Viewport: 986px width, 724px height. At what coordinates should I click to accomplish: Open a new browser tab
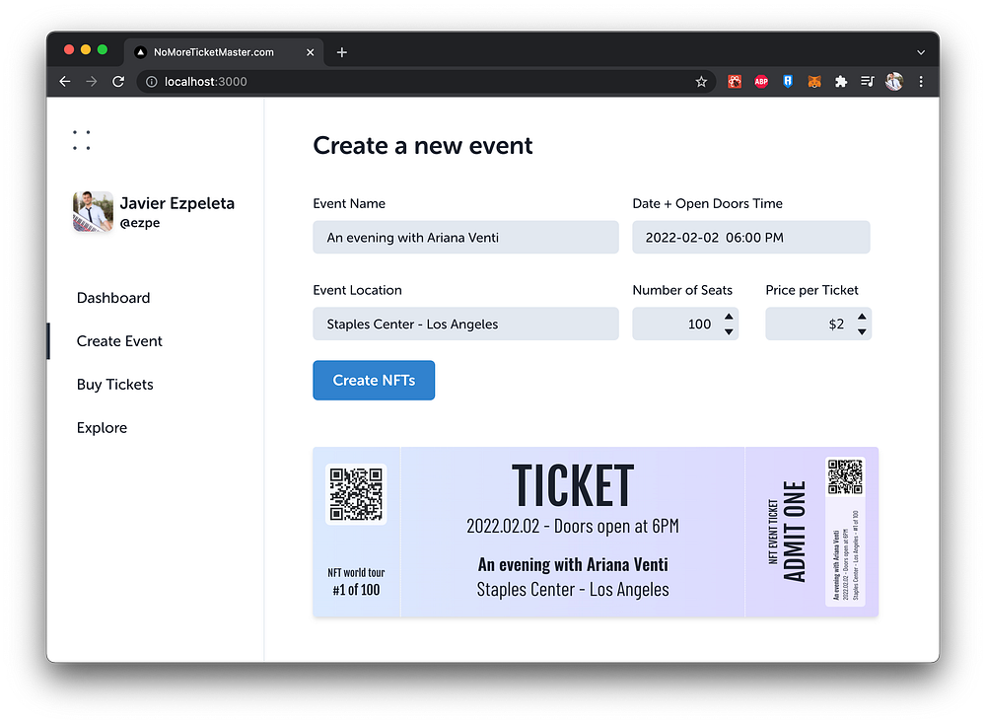pos(341,52)
